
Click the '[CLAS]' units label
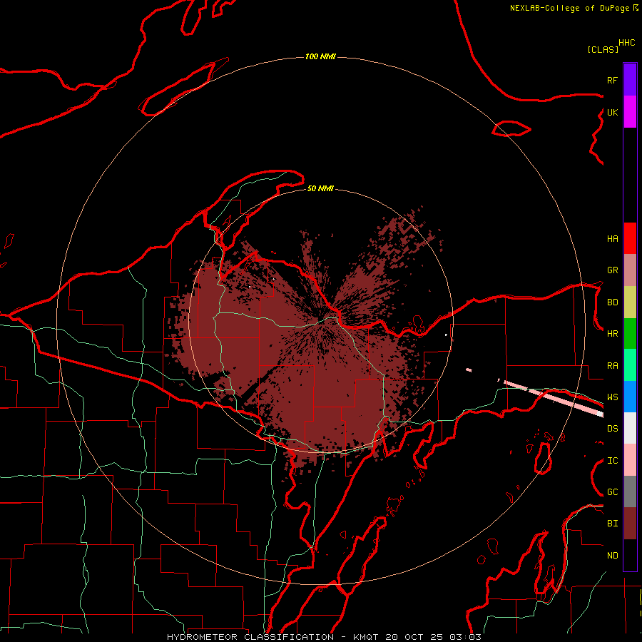click(x=603, y=49)
